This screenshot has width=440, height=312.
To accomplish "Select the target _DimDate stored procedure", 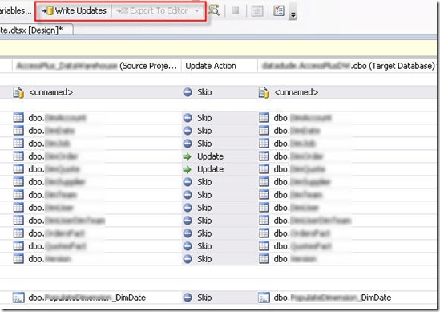I will pos(333,298).
